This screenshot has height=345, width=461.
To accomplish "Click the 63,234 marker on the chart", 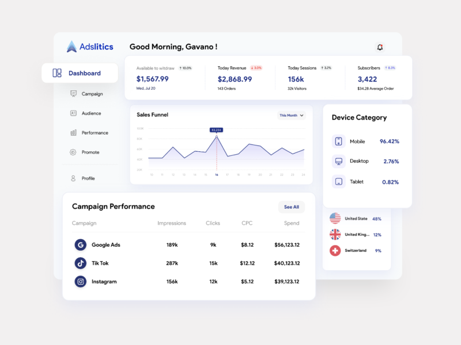I will pyautogui.click(x=218, y=130).
